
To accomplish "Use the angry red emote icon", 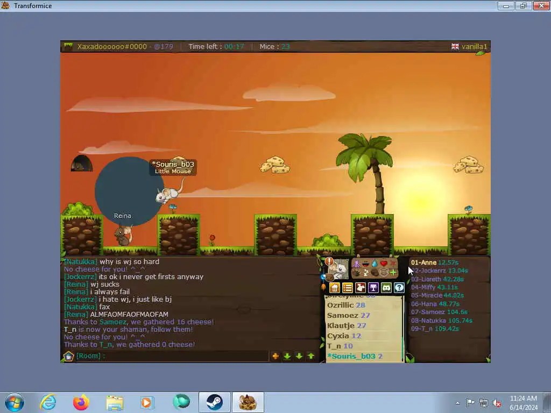I will [393, 264].
